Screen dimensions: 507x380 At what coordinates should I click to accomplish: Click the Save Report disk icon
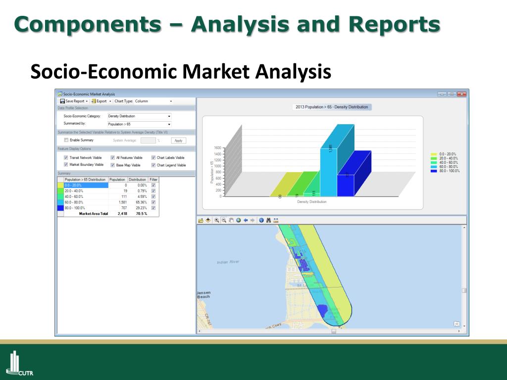click(x=62, y=101)
